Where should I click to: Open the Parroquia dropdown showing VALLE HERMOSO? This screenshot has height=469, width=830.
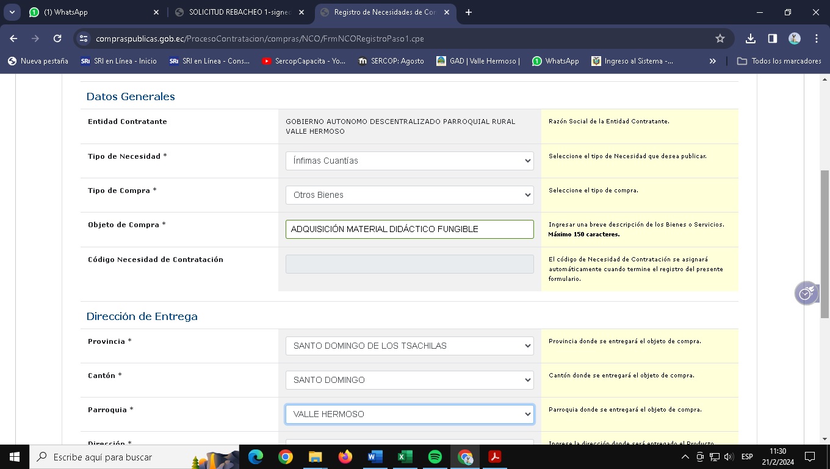(410, 414)
